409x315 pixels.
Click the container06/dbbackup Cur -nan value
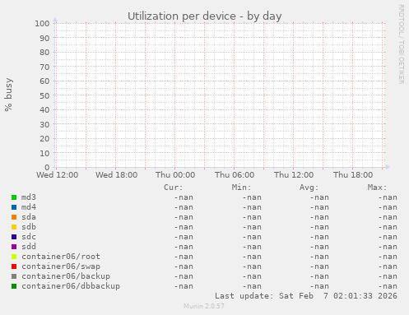coord(184,286)
